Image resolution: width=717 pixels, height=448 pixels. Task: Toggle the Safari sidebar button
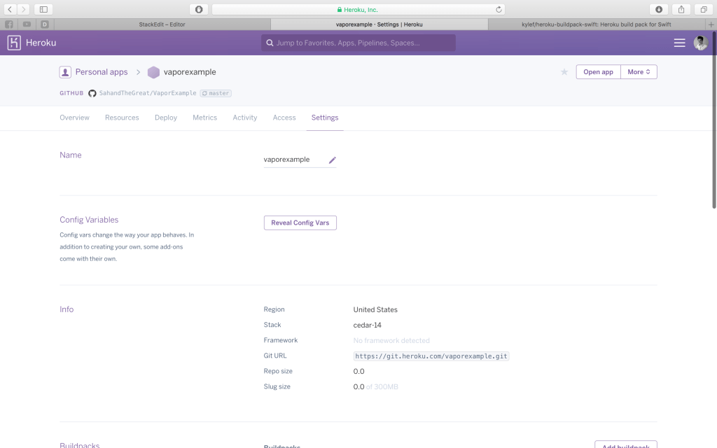pos(43,9)
